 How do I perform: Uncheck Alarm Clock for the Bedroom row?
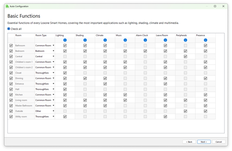point(145,51)
